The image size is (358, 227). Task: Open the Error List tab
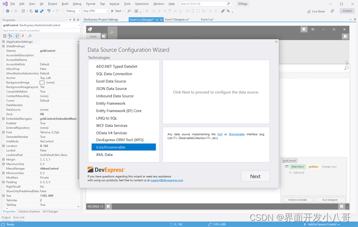(19, 217)
